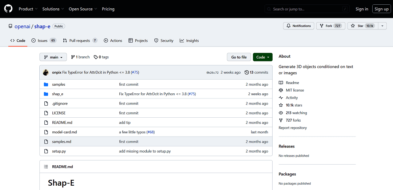Screen dimensions: 393x190
Task: Click the setup.py file icon
Action: (x=46, y=151)
